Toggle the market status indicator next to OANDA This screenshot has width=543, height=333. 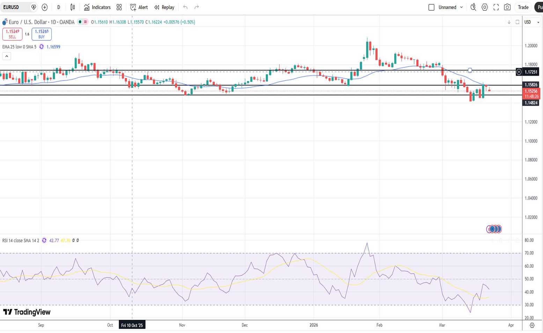[80, 22]
